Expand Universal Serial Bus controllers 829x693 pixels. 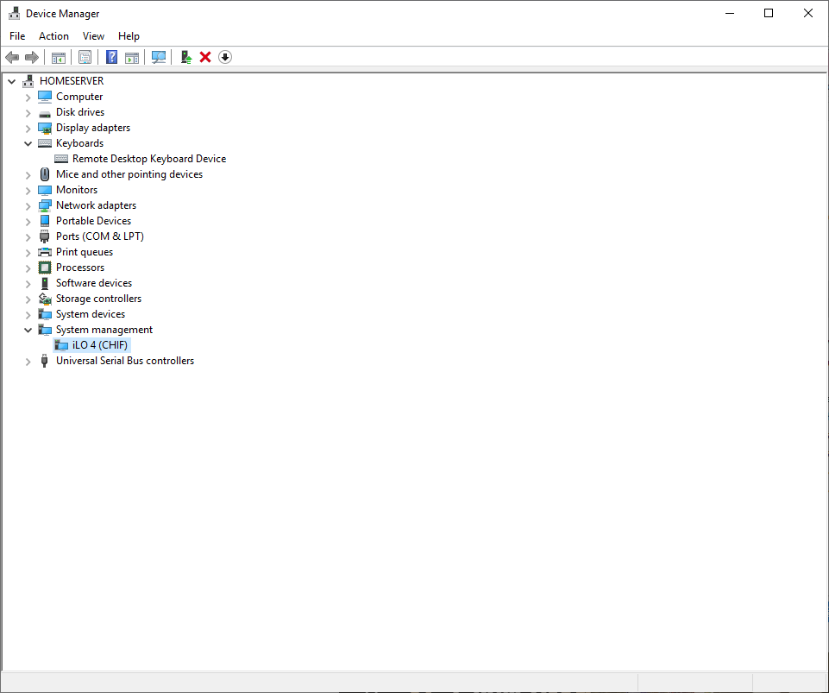[x=28, y=361]
